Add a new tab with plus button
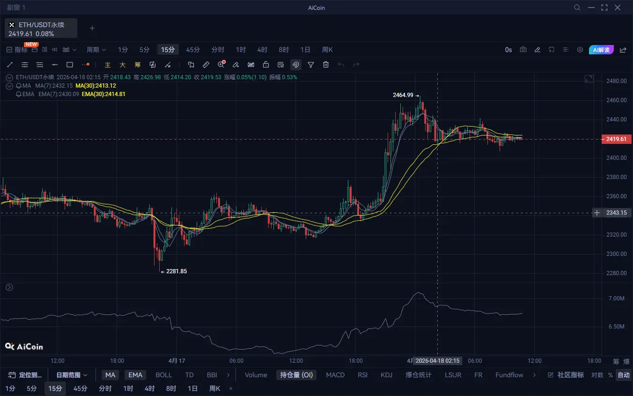 coord(92,28)
